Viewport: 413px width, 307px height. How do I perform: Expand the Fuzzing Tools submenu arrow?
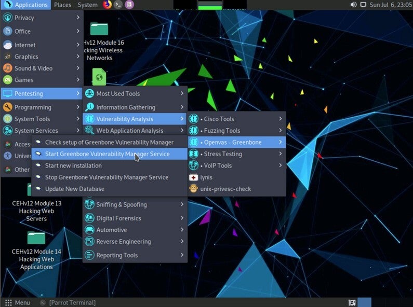281,130
